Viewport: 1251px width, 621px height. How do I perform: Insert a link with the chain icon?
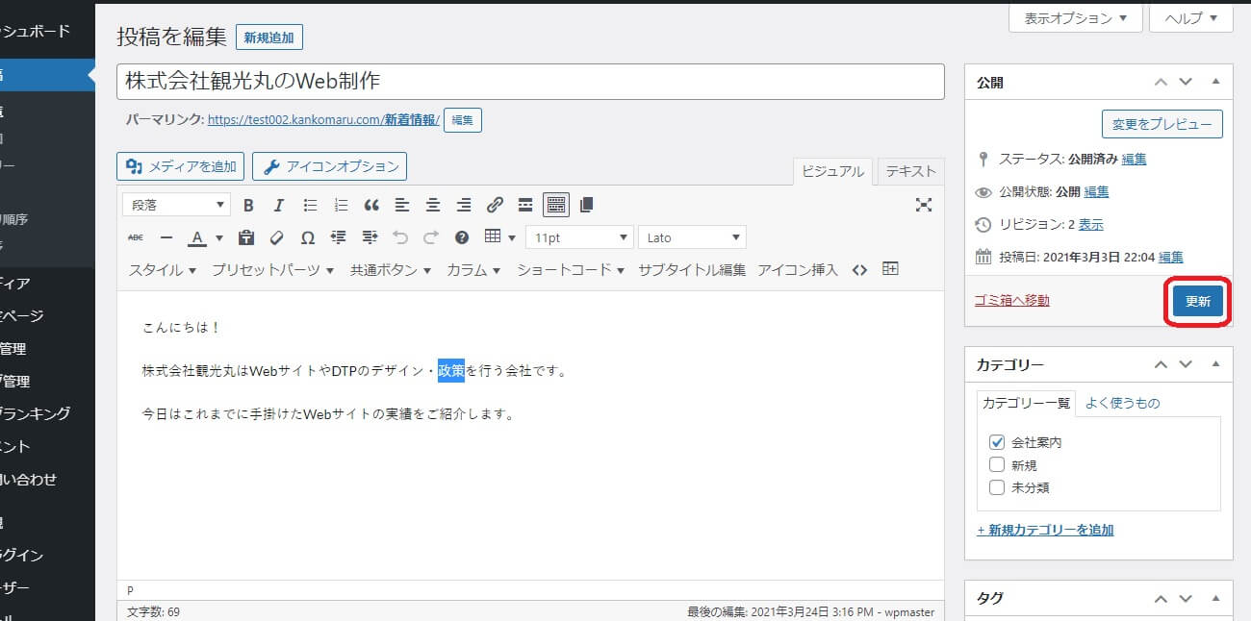click(x=496, y=204)
